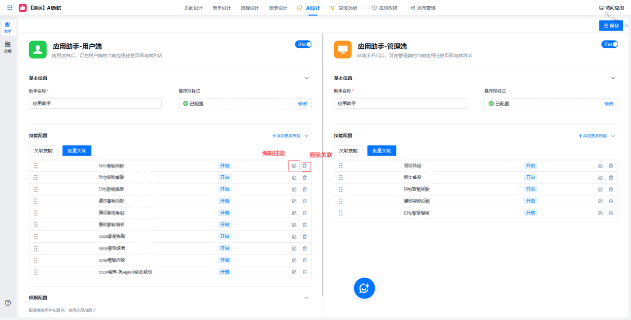Click the floating AI assistant chat bubble
This screenshot has height=320, width=631.
(x=364, y=288)
